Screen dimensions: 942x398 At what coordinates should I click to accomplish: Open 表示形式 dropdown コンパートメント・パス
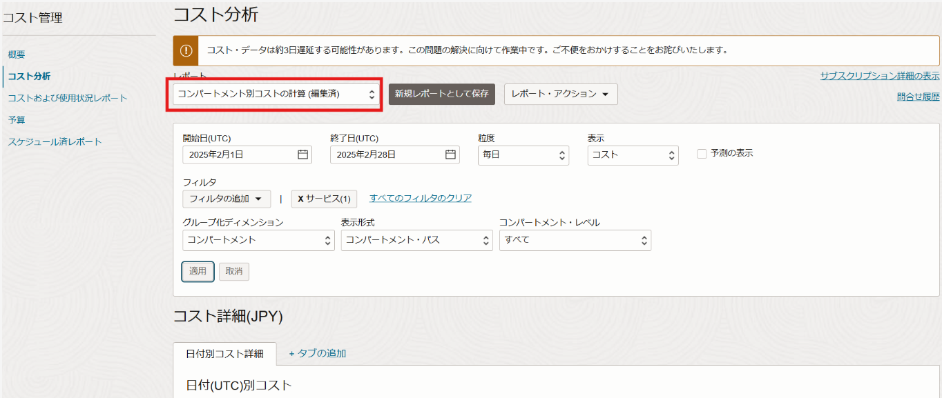click(x=417, y=240)
